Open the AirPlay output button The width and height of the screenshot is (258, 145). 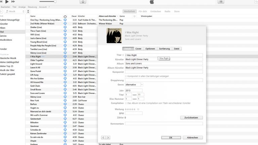[83, 2]
